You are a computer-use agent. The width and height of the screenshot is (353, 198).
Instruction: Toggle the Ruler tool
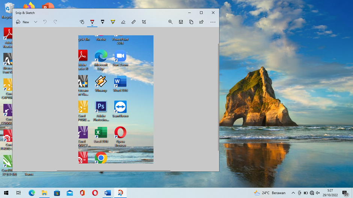(133, 22)
